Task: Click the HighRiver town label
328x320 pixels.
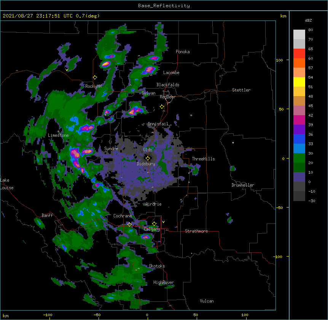Action: 164,282
